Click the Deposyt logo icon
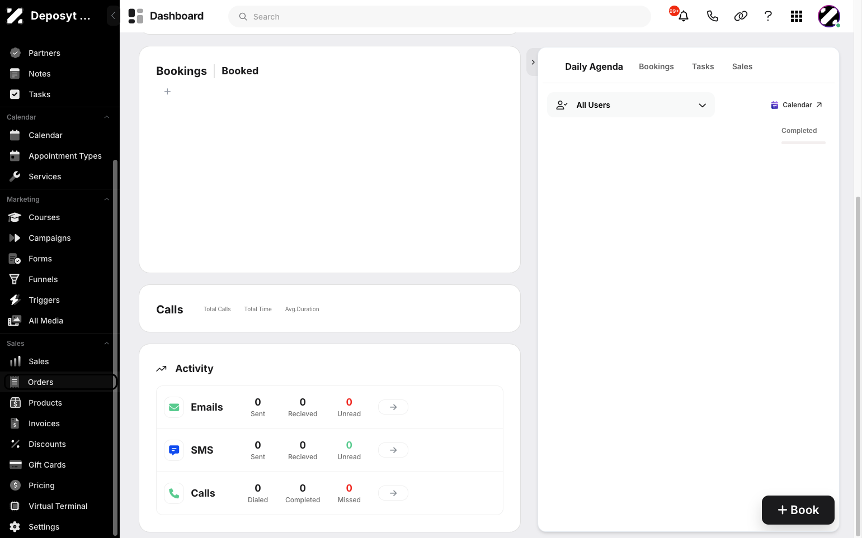 click(15, 16)
